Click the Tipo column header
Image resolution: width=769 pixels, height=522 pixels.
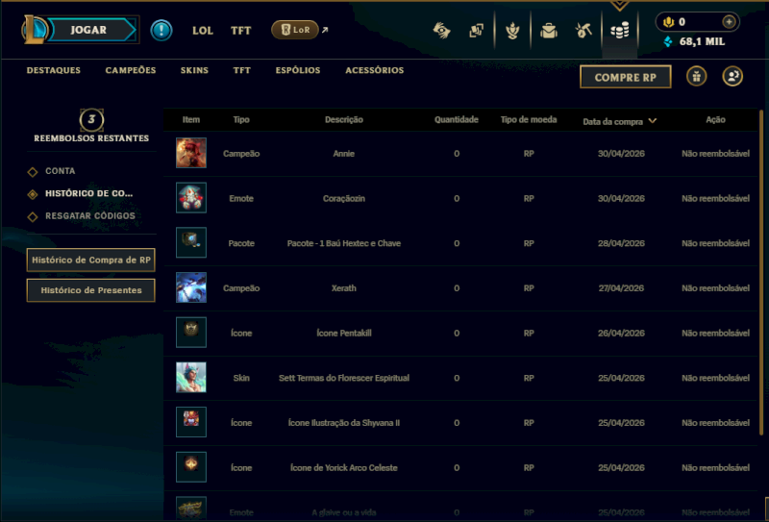point(241,119)
